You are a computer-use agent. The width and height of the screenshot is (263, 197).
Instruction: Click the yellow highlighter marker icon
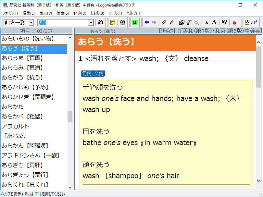[172, 22]
